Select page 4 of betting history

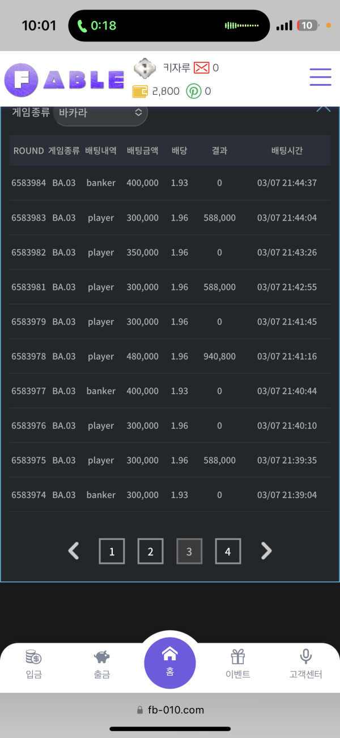[x=228, y=551]
